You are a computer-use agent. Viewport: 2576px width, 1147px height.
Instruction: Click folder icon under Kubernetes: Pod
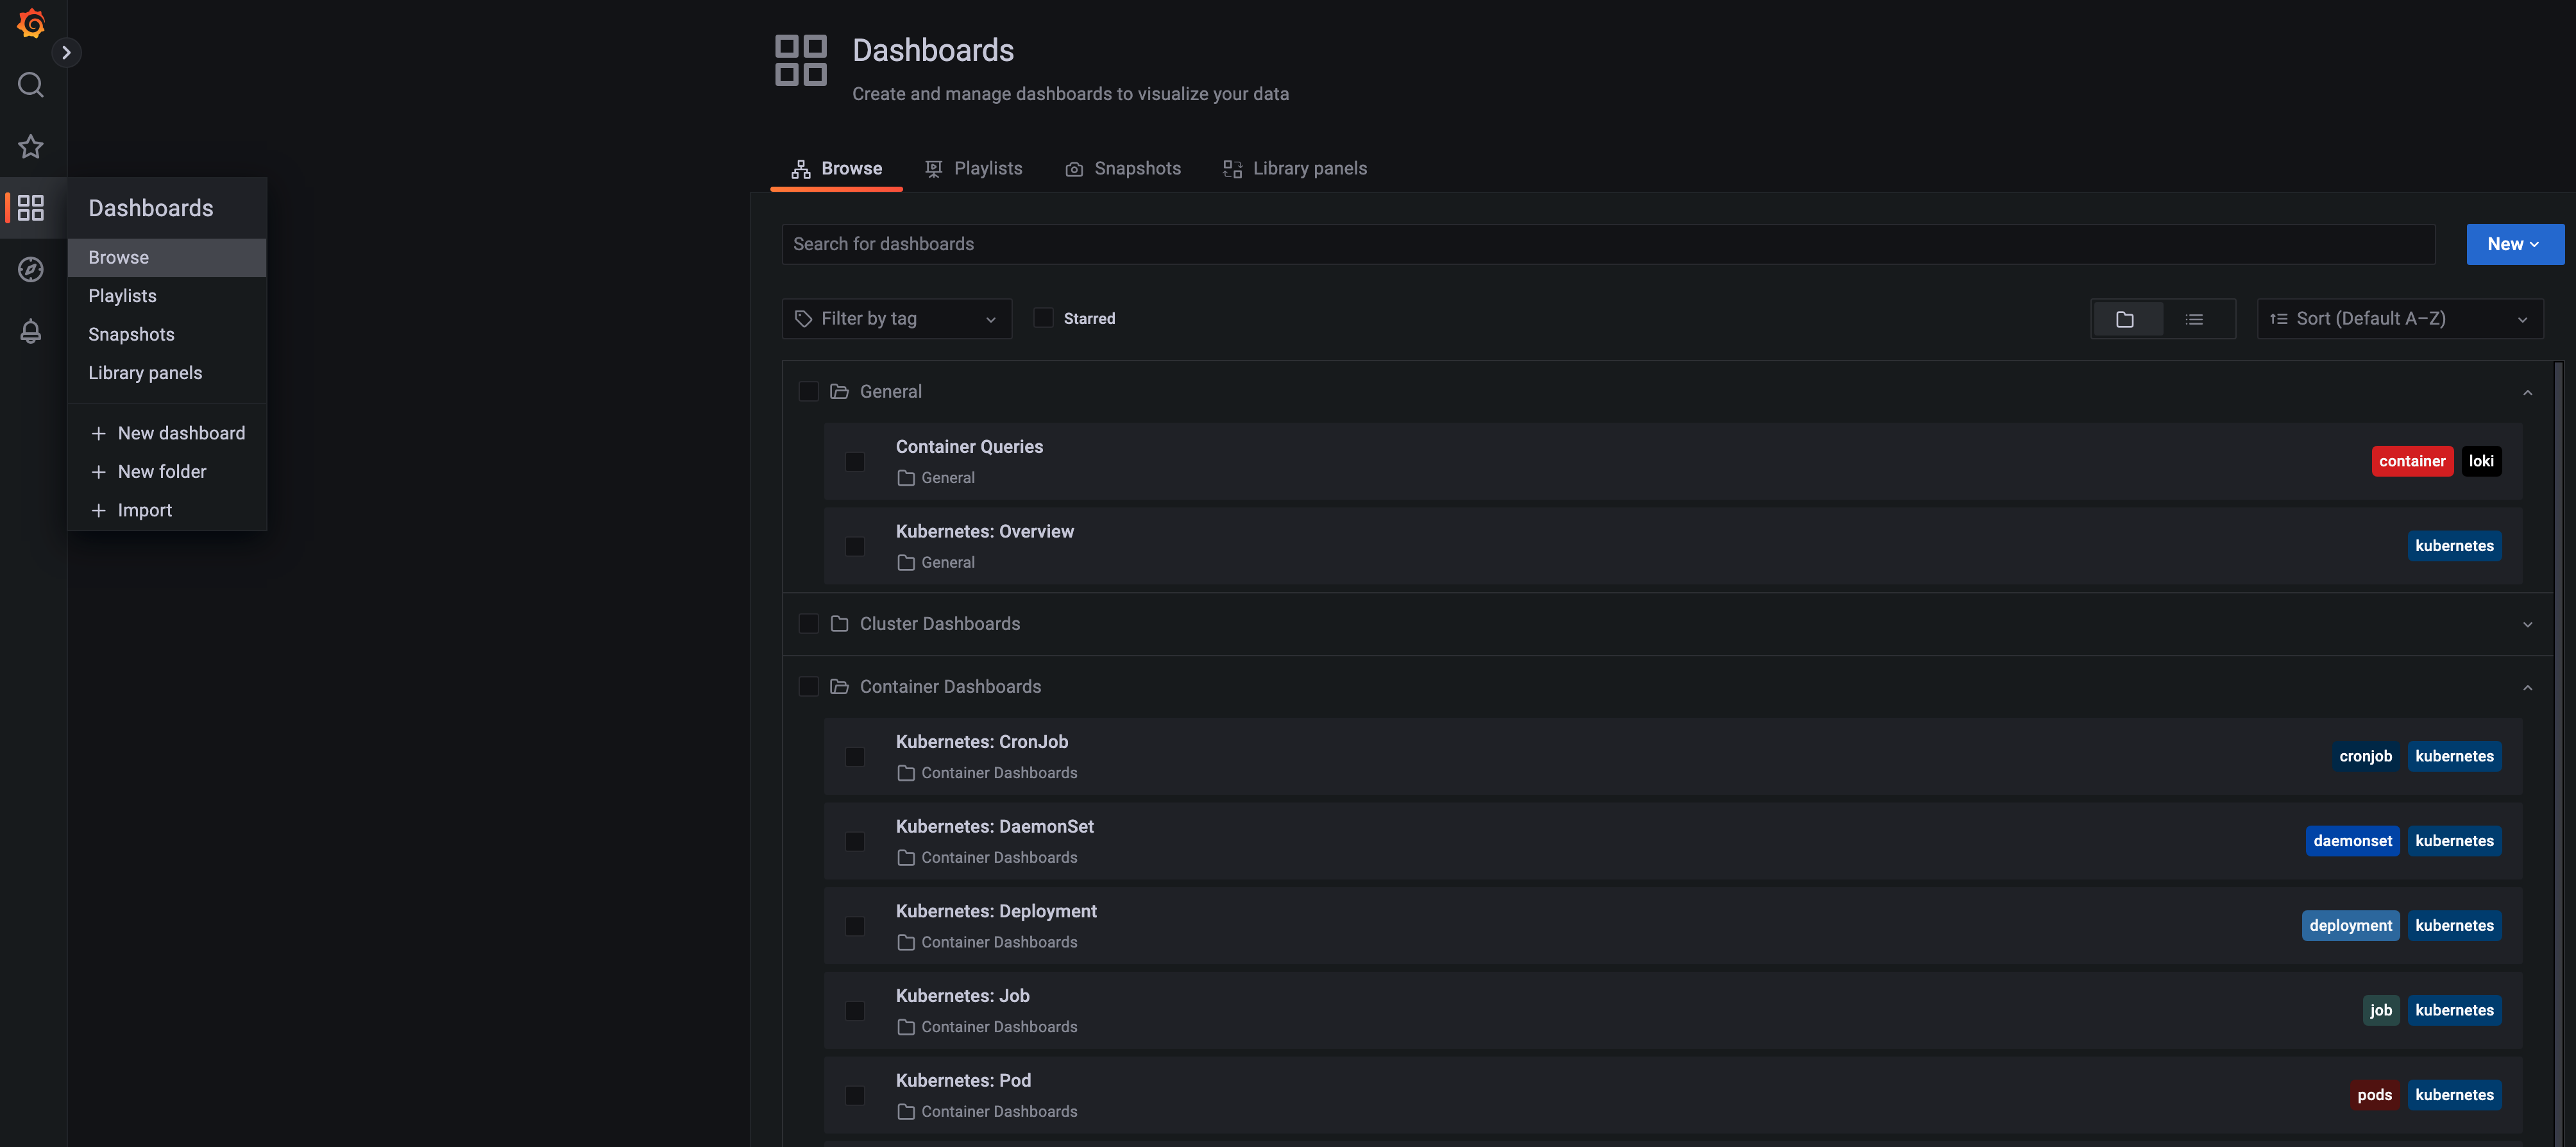906,1112
